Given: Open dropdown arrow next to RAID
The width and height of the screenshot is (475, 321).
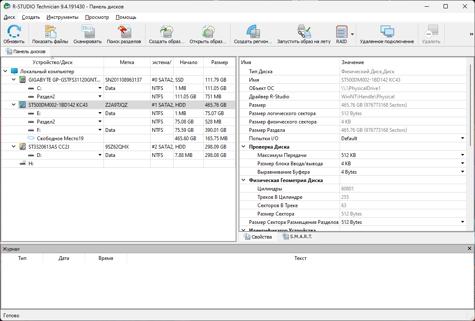Looking at the screenshot, I should coord(353,34).
